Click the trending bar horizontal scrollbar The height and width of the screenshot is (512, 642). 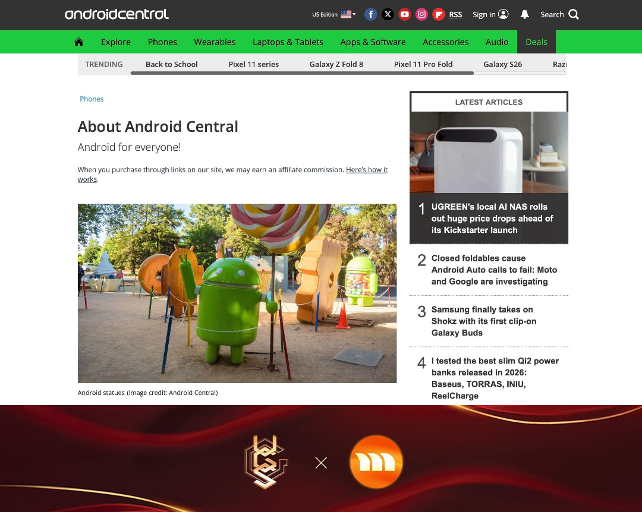[x=302, y=73]
